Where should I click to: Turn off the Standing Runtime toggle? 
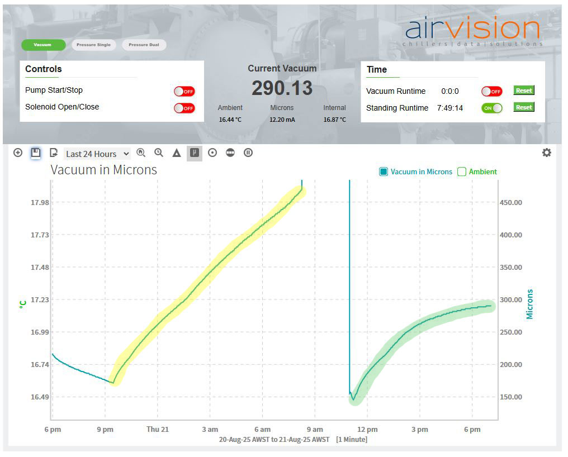[491, 107]
